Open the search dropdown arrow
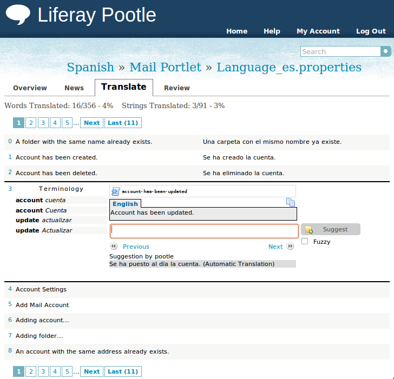394x379 pixels. (385, 51)
